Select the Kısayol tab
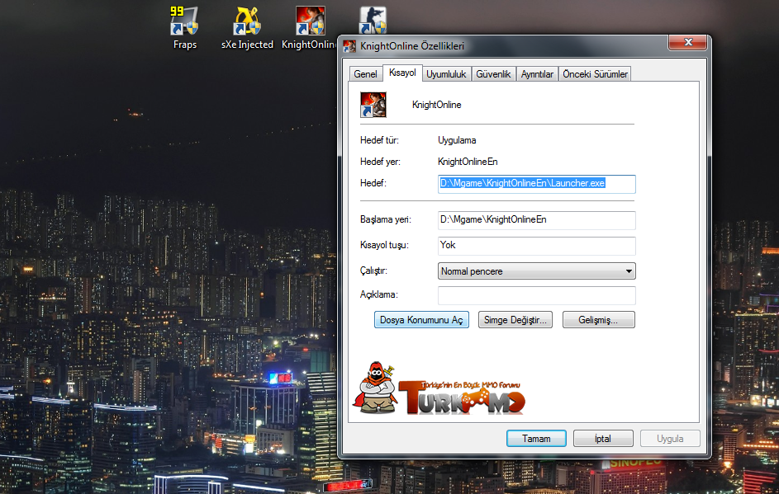 pos(402,73)
